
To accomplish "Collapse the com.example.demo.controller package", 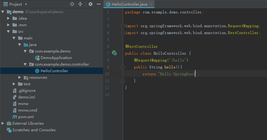I will [25, 64].
